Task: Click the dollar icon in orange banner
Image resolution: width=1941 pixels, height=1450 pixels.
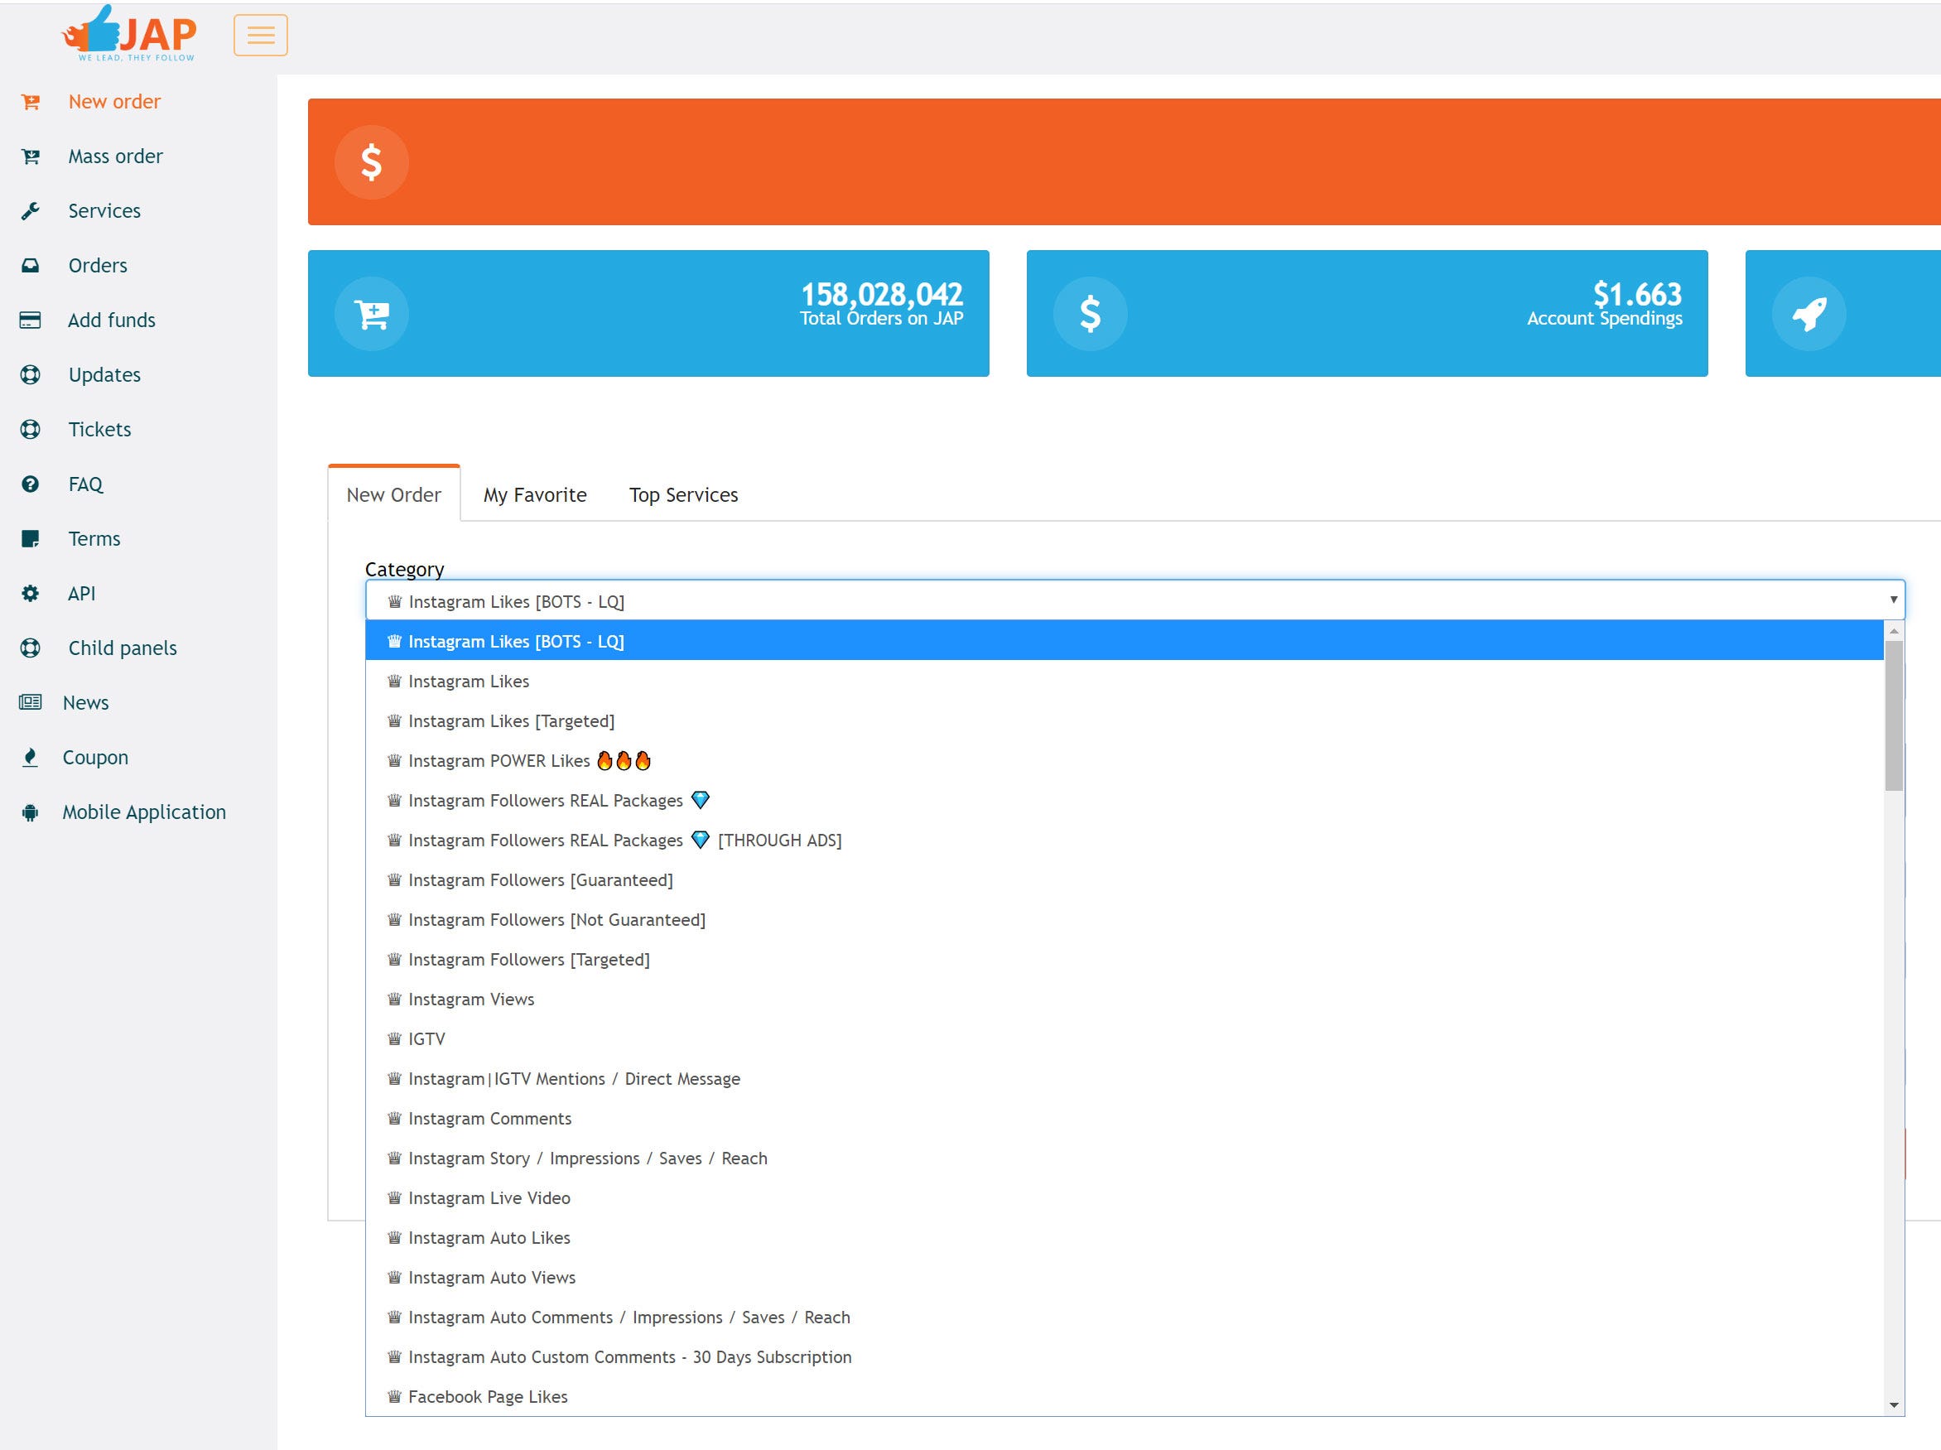Action: (x=371, y=162)
